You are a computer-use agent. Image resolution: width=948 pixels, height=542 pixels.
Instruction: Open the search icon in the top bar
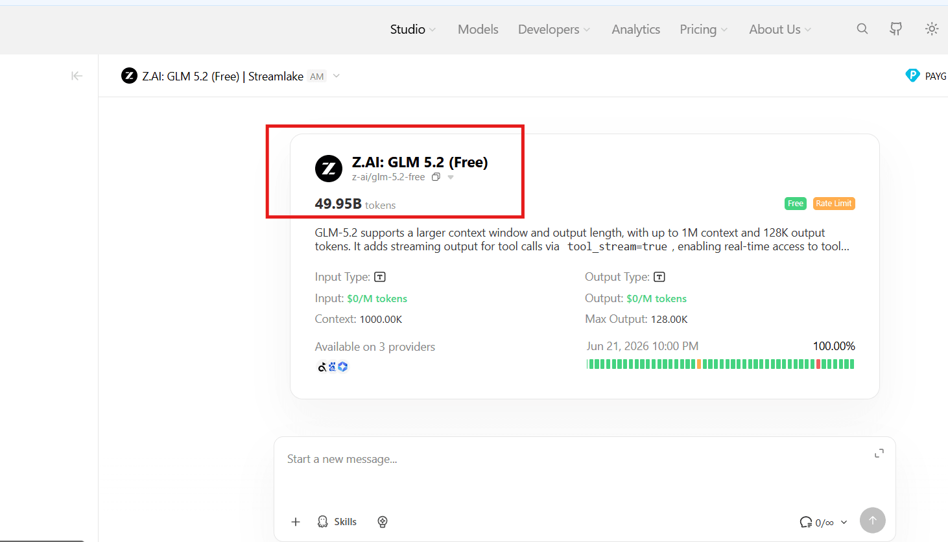tap(862, 29)
